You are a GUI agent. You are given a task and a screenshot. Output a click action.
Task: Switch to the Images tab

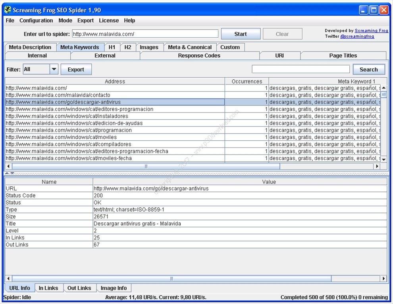[149, 47]
